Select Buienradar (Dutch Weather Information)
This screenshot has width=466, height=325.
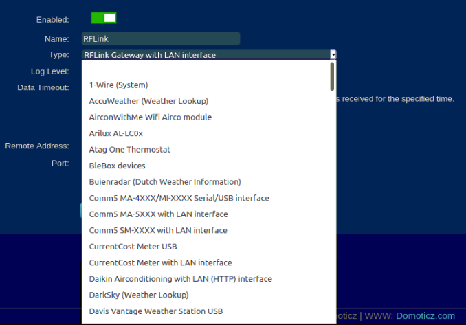click(x=209, y=182)
